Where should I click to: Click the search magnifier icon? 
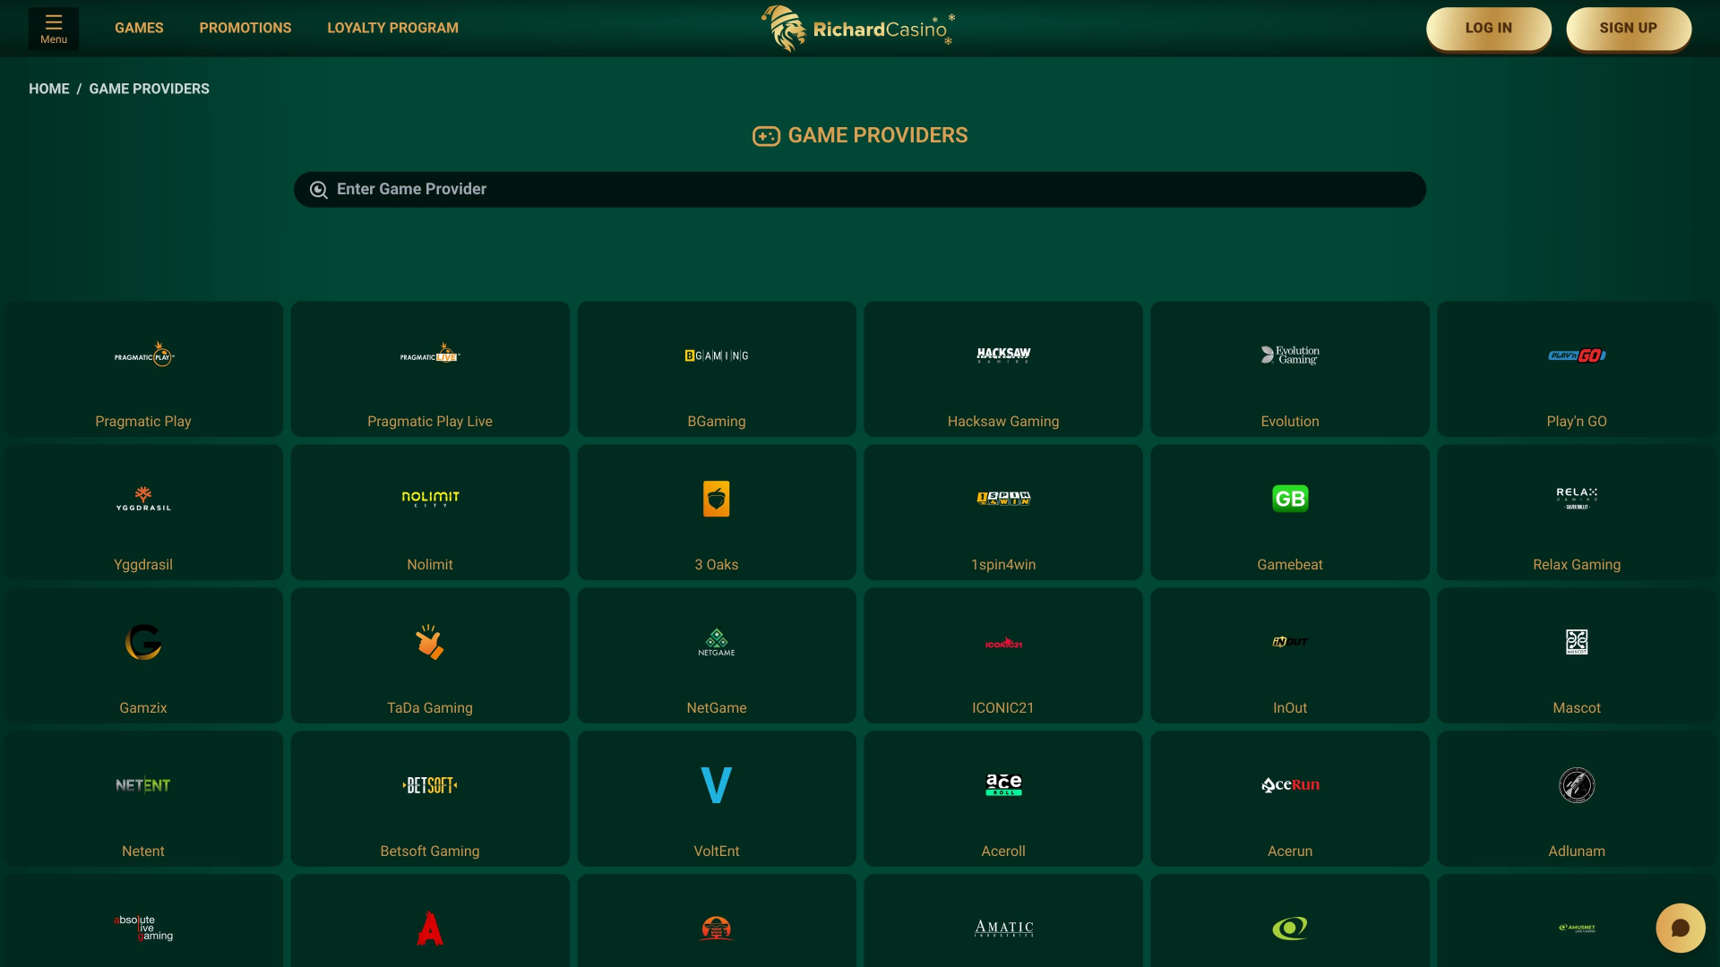coord(318,189)
